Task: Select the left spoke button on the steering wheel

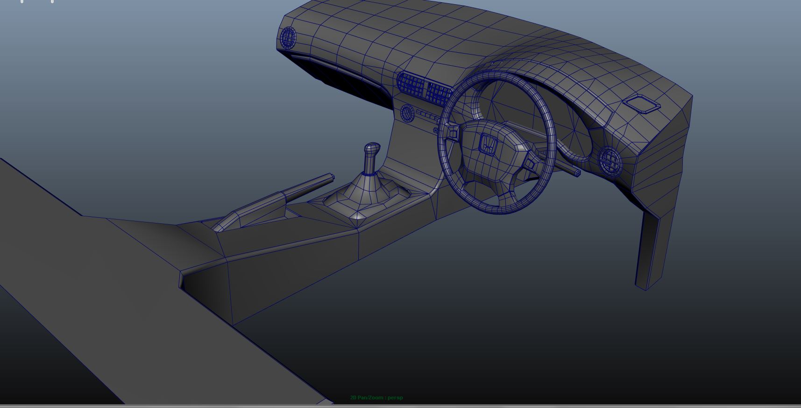Action: [x=452, y=133]
